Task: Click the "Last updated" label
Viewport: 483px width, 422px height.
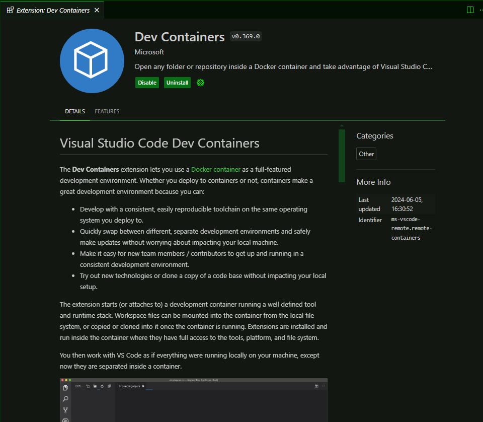Action: point(369,204)
